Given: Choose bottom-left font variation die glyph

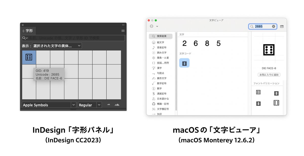Looking at the screenshot, I should tap(258, 103).
